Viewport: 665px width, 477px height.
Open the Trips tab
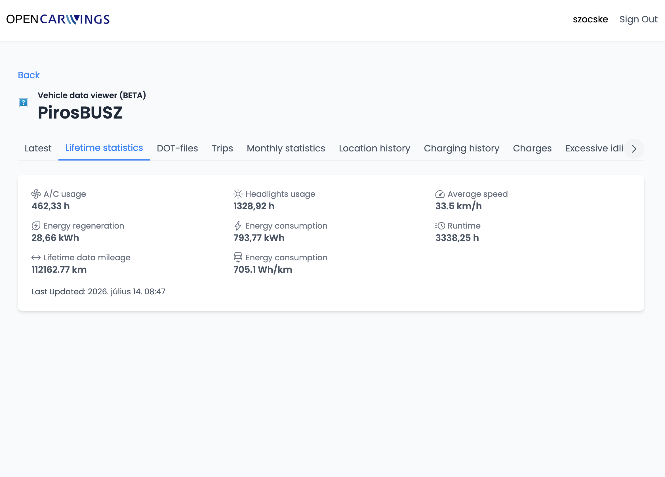(x=222, y=148)
